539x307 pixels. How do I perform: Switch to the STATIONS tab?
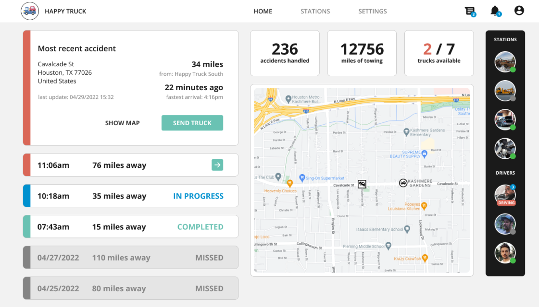coord(315,11)
